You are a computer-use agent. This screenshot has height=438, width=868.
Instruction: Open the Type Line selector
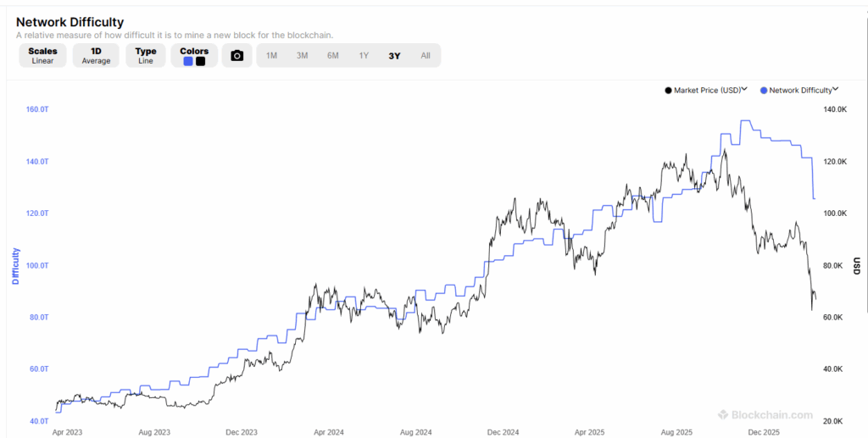[146, 56]
